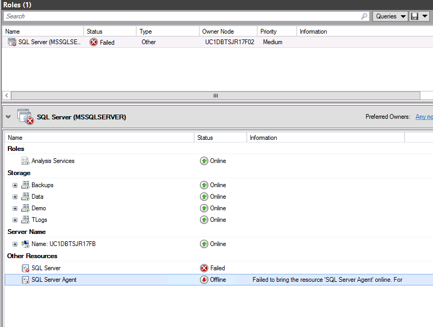The width and height of the screenshot is (433, 327).
Task: Select the Backups storage row
Action: [219, 185]
